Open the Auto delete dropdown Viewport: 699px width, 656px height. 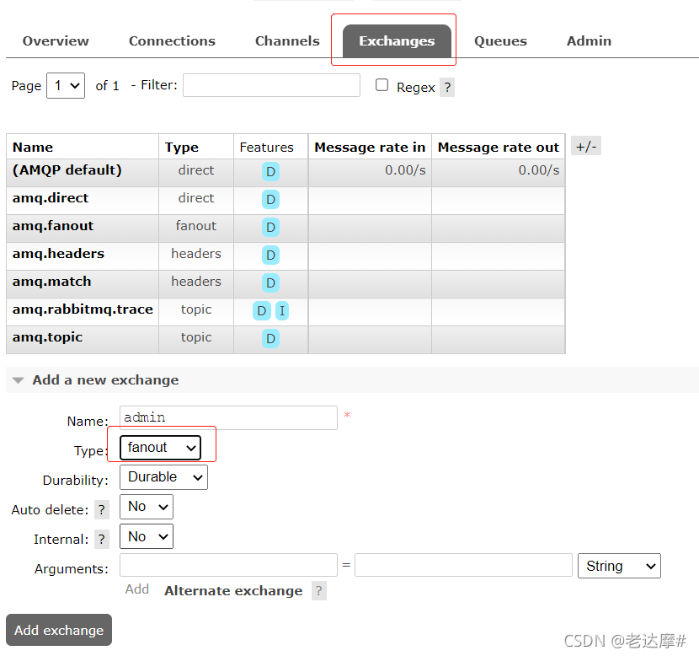tap(147, 507)
